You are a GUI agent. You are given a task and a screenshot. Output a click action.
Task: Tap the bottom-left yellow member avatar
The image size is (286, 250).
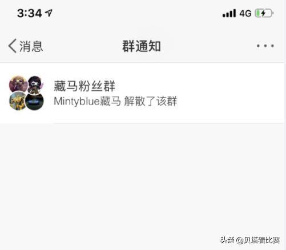click(x=18, y=101)
